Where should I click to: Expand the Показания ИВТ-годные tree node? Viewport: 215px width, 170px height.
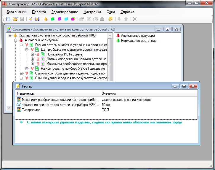[33, 54]
